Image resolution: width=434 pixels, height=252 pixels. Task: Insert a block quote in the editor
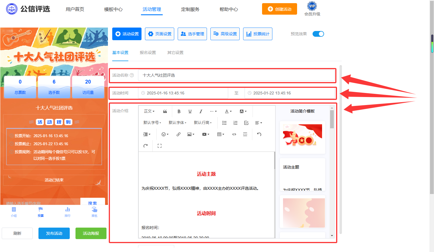pyautogui.click(x=165, y=111)
